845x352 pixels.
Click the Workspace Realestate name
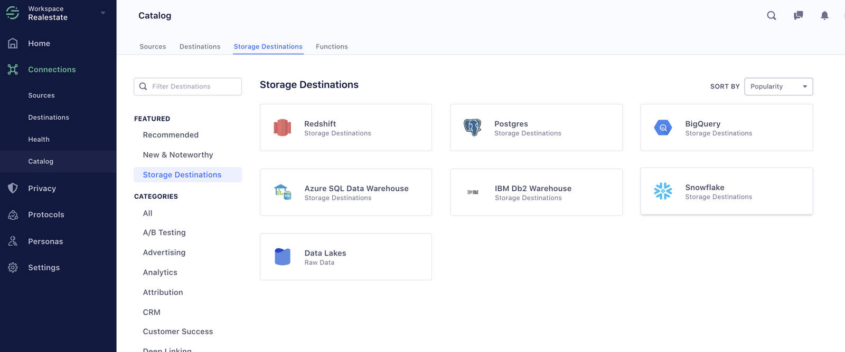tap(48, 13)
